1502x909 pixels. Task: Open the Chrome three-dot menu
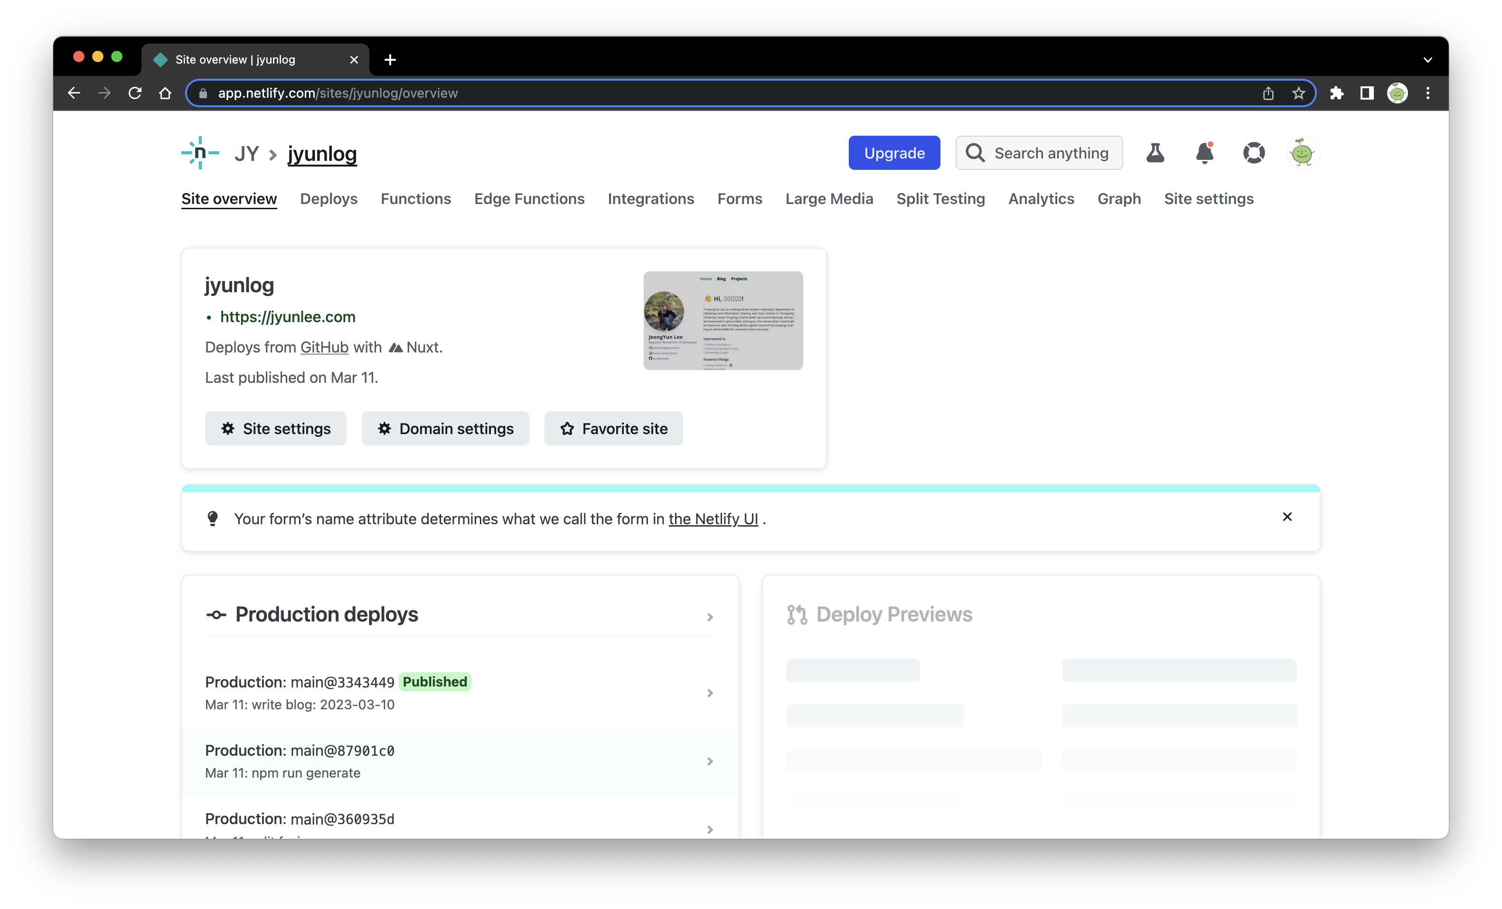(x=1427, y=93)
